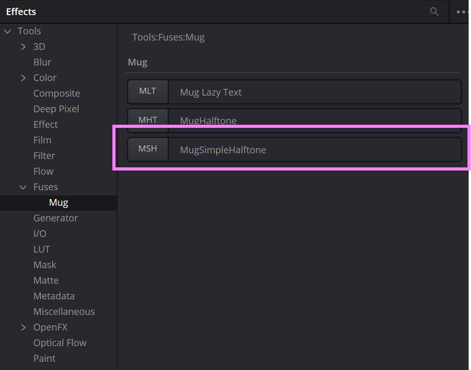This screenshot has width=471, height=370.
Task: Select the Flow category
Action: click(x=43, y=171)
